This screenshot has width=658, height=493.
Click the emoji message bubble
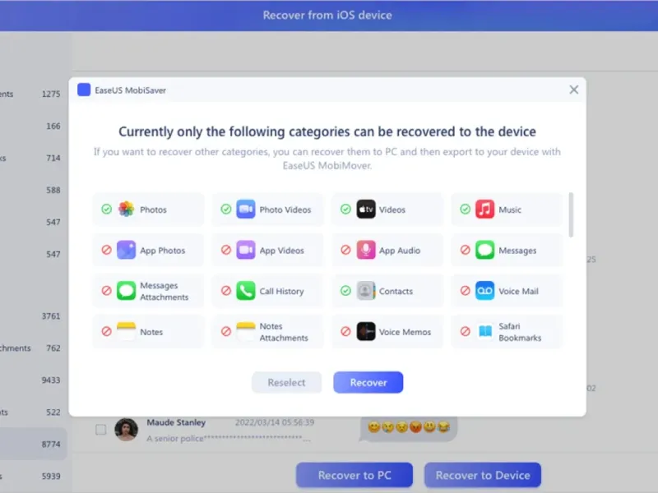408,428
